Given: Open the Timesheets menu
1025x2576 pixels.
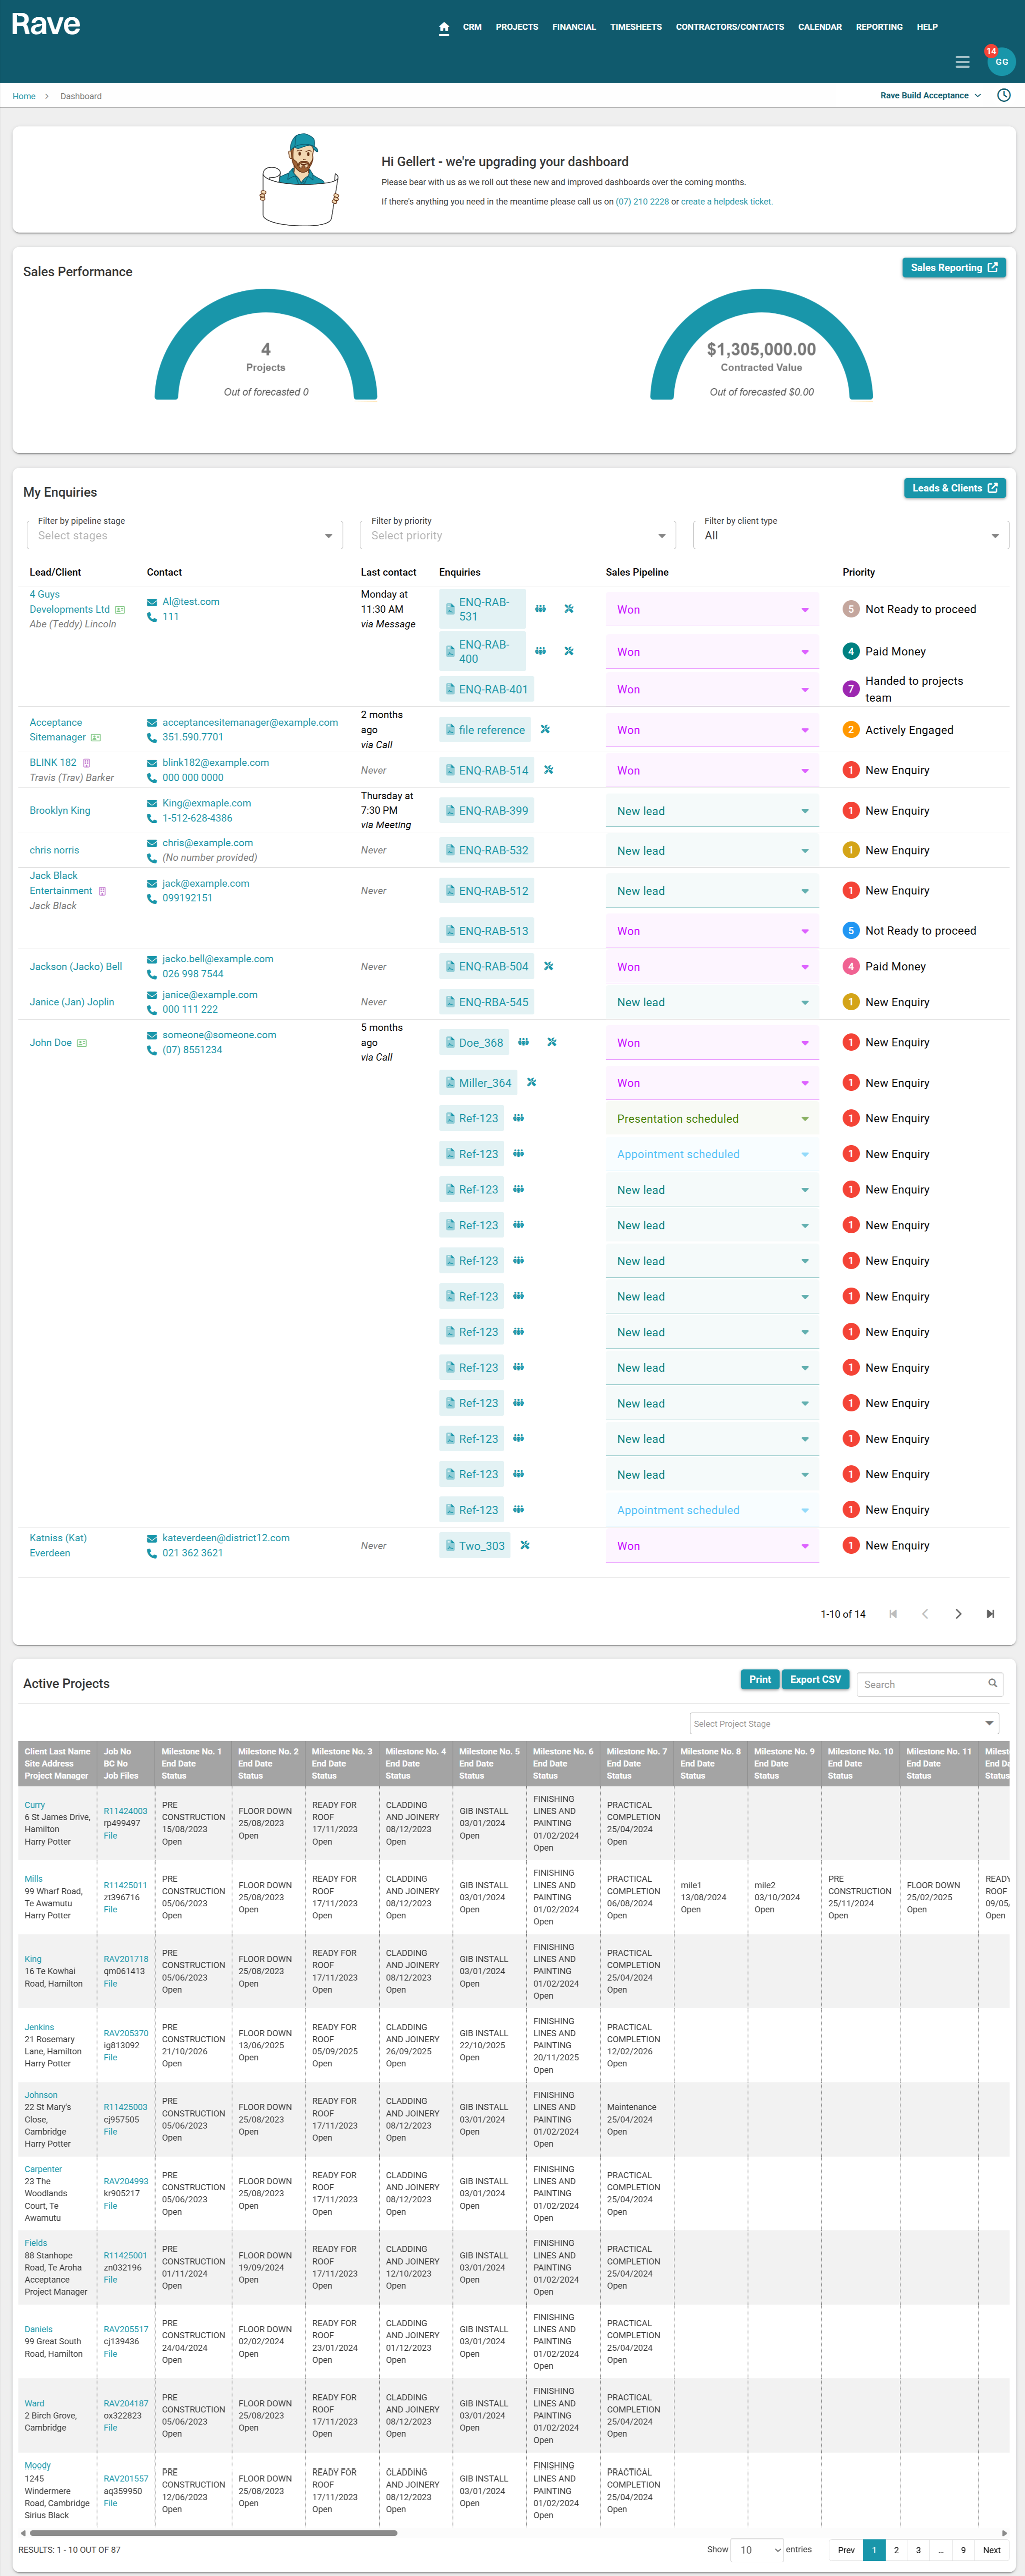Looking at the screenshot, I should 636,27.
